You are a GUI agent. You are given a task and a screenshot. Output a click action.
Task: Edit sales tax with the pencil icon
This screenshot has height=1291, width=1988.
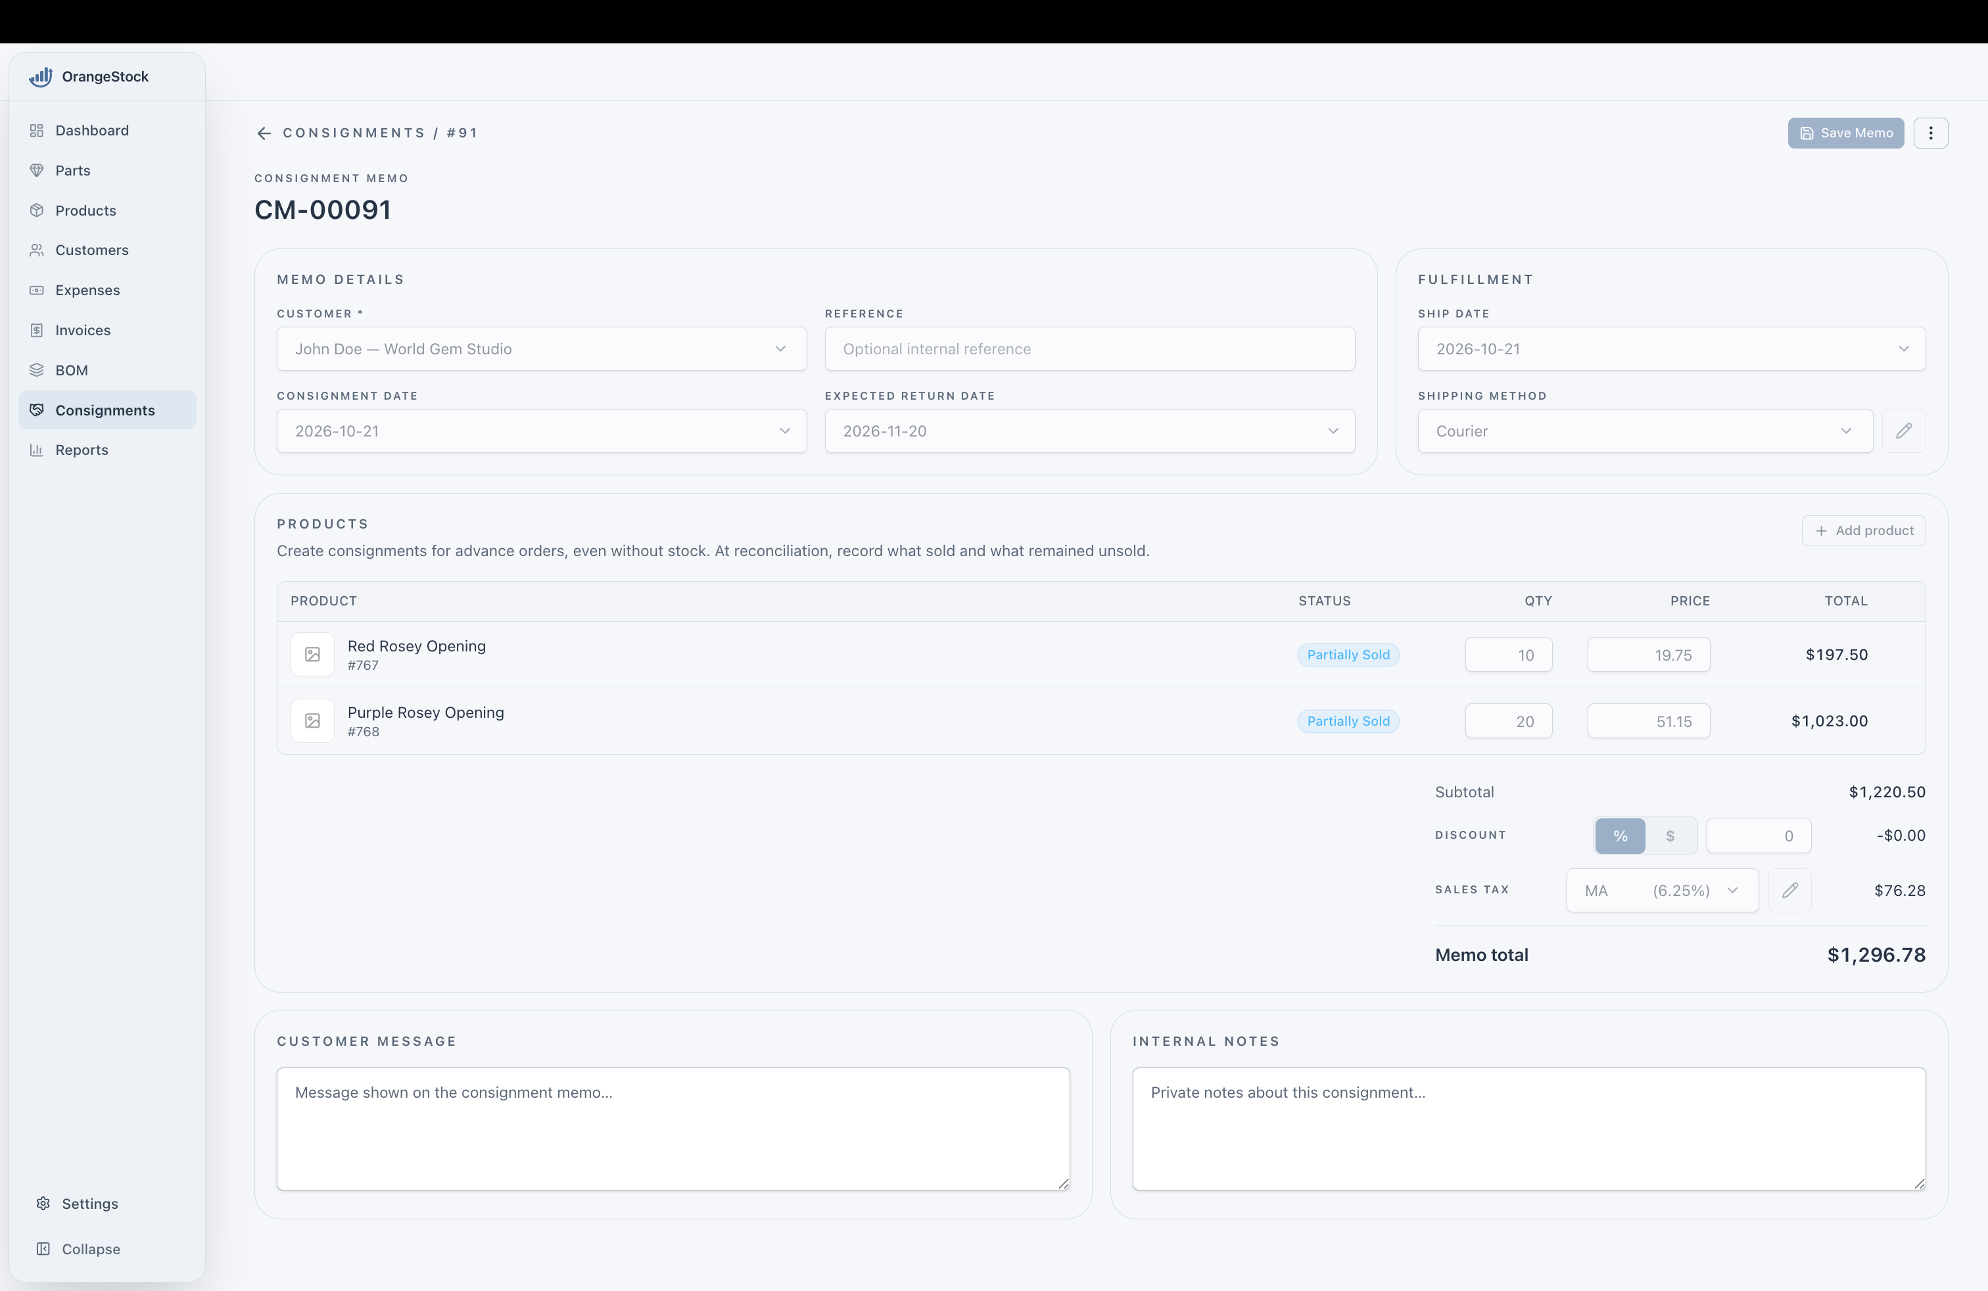[1789, 890]
